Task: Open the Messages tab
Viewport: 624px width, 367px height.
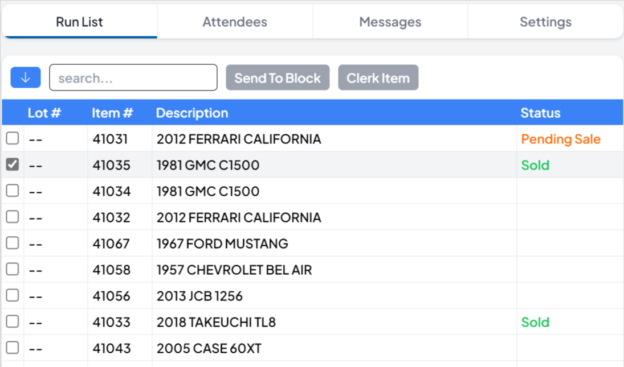Action: [390, 22]
